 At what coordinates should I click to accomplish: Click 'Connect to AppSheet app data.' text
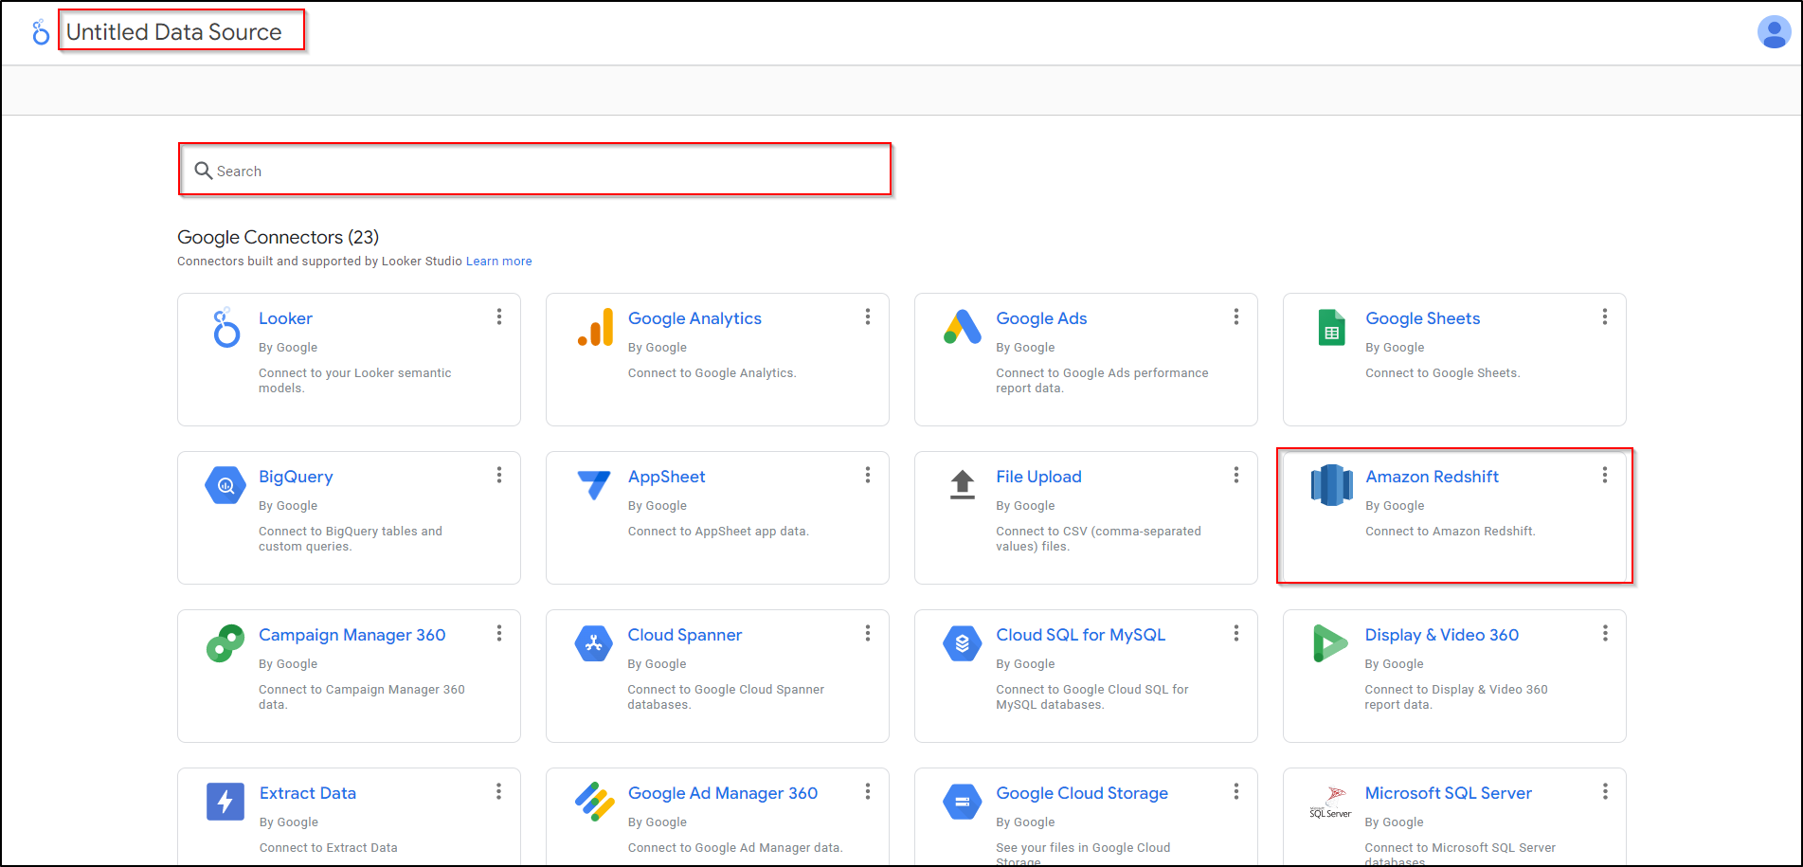pos(718,532)
